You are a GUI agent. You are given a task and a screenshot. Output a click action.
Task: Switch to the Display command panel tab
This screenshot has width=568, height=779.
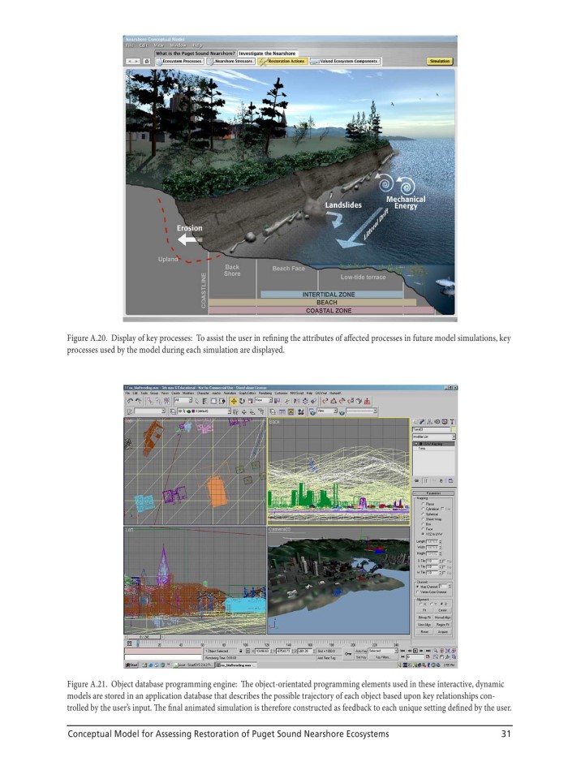445,421
